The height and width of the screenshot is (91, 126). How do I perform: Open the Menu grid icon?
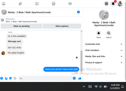click(x=106, y=4)
